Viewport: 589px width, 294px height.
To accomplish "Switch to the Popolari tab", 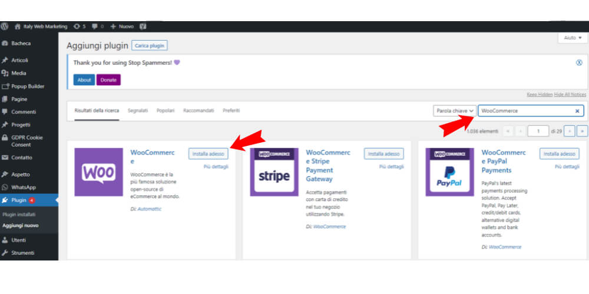I will [166, 111].
